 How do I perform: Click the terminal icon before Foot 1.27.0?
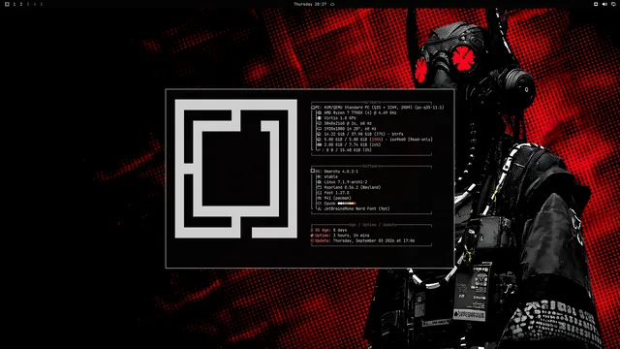click(319, 193)
